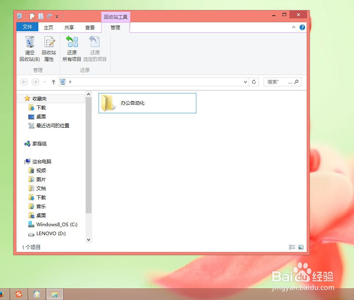Collapse the ribbon with the chevron
This screenshot has width=354, height=300.
tap(293, 27)
